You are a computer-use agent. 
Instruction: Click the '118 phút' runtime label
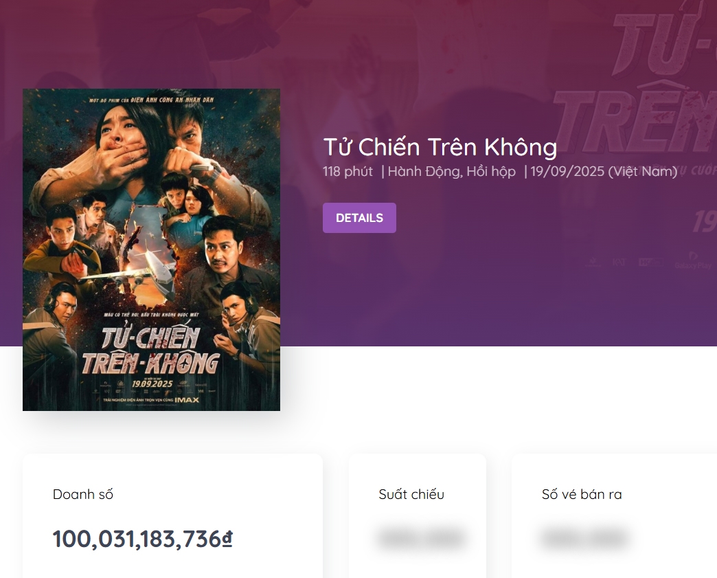(x=347, y=172)
